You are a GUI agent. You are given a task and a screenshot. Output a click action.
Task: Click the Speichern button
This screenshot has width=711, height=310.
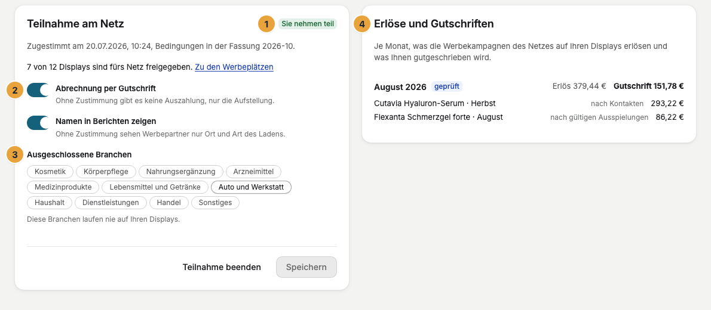coord(307,267)
